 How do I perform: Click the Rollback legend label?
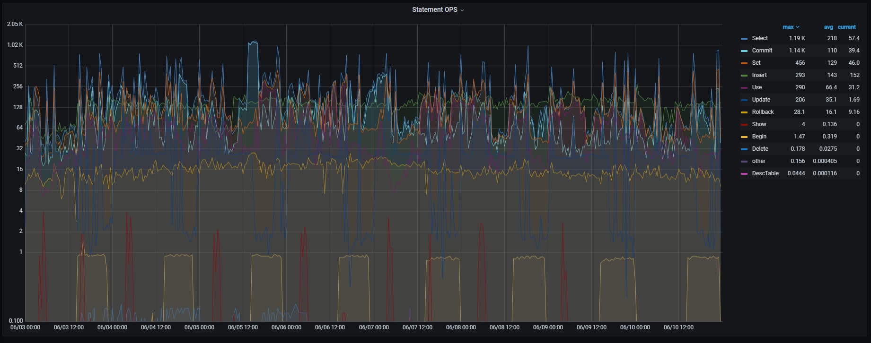[x=763, y=112]
